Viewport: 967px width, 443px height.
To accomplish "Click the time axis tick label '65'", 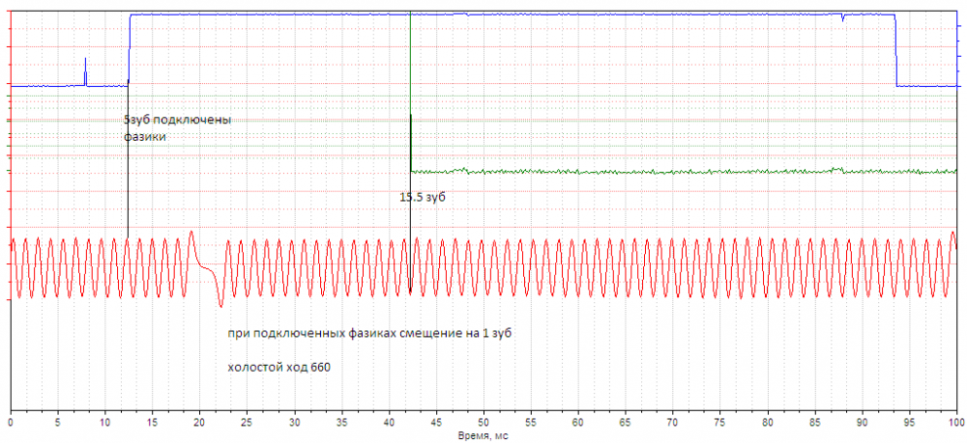I will point(626,423).
